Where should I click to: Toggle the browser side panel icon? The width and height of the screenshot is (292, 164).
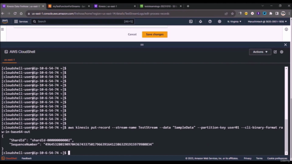coord(277,13)
